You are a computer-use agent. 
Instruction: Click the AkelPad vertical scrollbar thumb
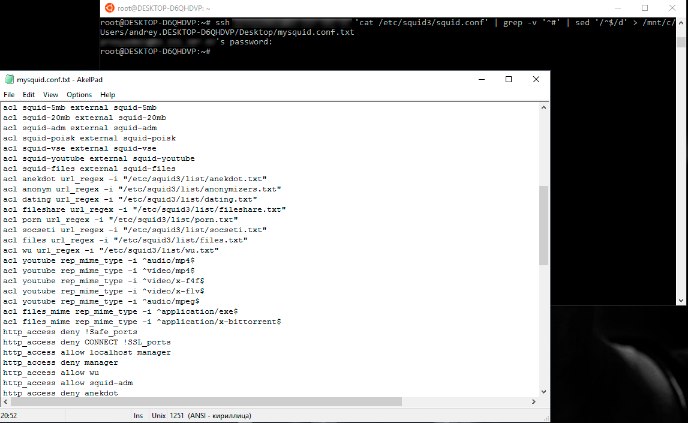[x=543, y=226]
